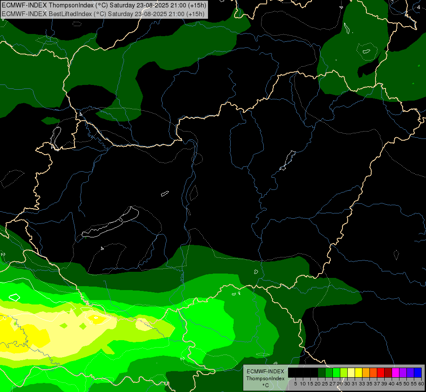Select the red 37–39 legend swatch

tap(381, 372)
